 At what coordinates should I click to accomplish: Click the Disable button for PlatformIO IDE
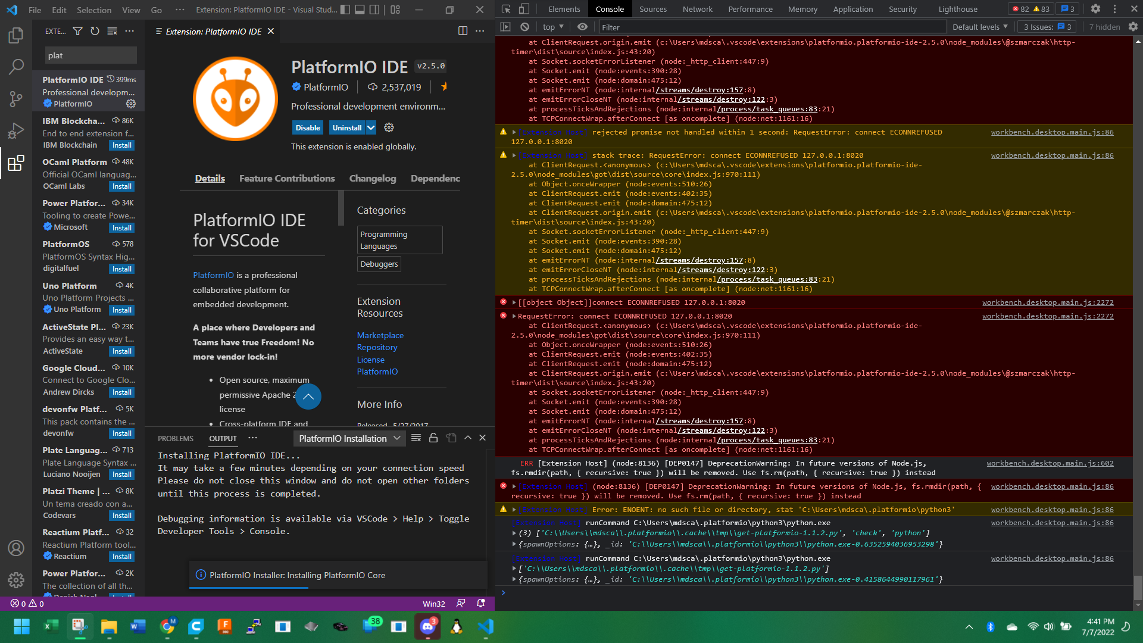tap(308, 127)
